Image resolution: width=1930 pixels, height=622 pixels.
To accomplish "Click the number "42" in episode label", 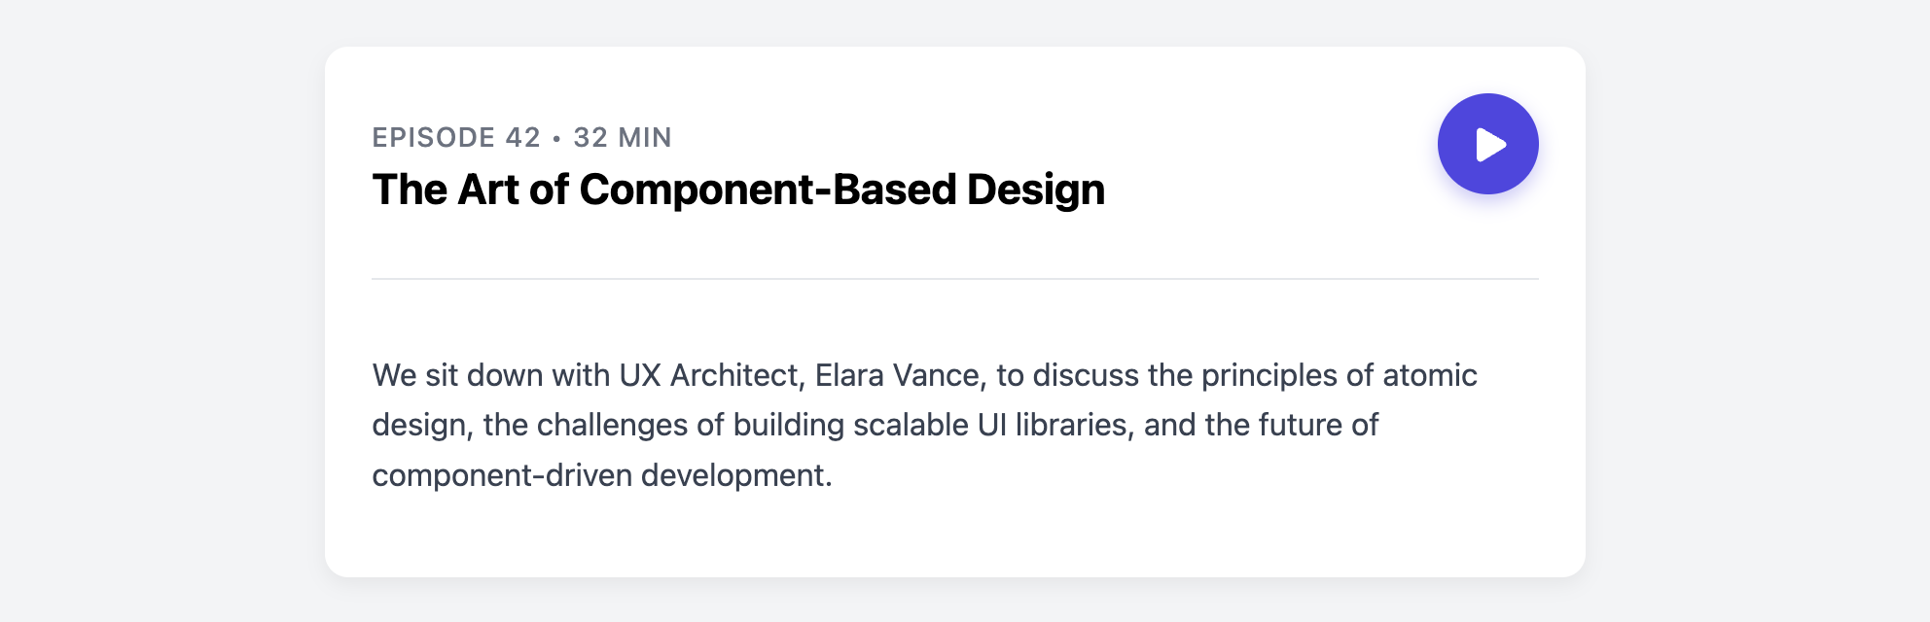I will click(523, 137).
